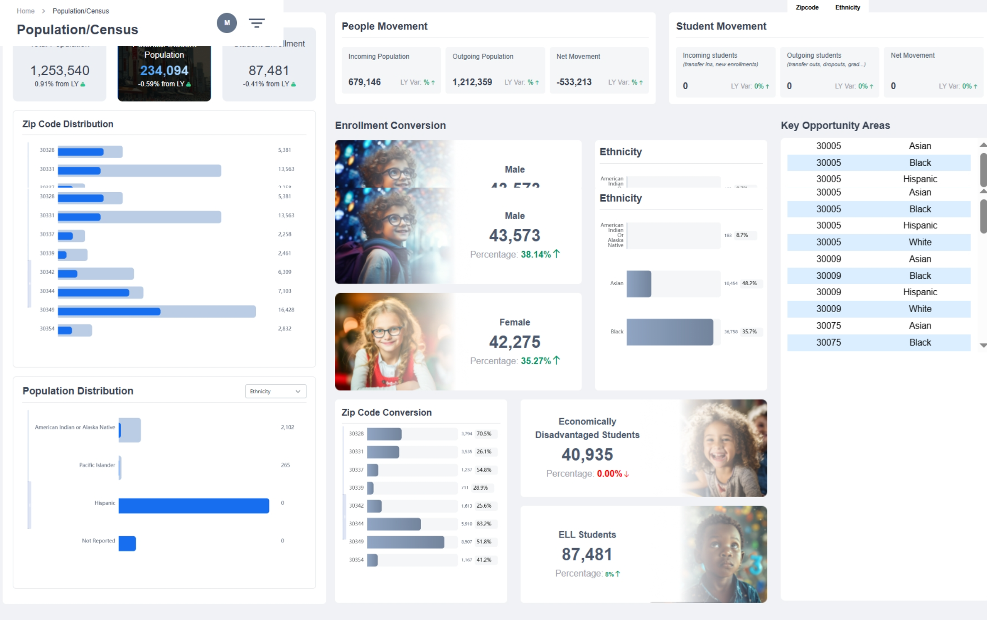The height and width of the screenshot is (620, 987).
Task: Click the scroll-down arrow in Key Opportunity Areas
Action: click(x=983, y=346)
